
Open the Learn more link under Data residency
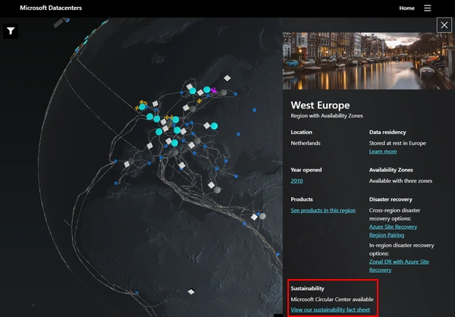point(383,151)
